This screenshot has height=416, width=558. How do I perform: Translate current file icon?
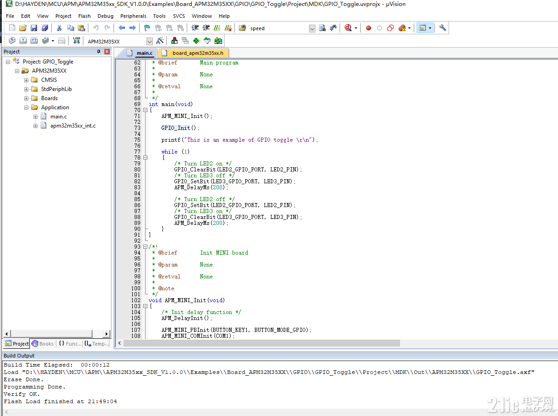point(12,41)
